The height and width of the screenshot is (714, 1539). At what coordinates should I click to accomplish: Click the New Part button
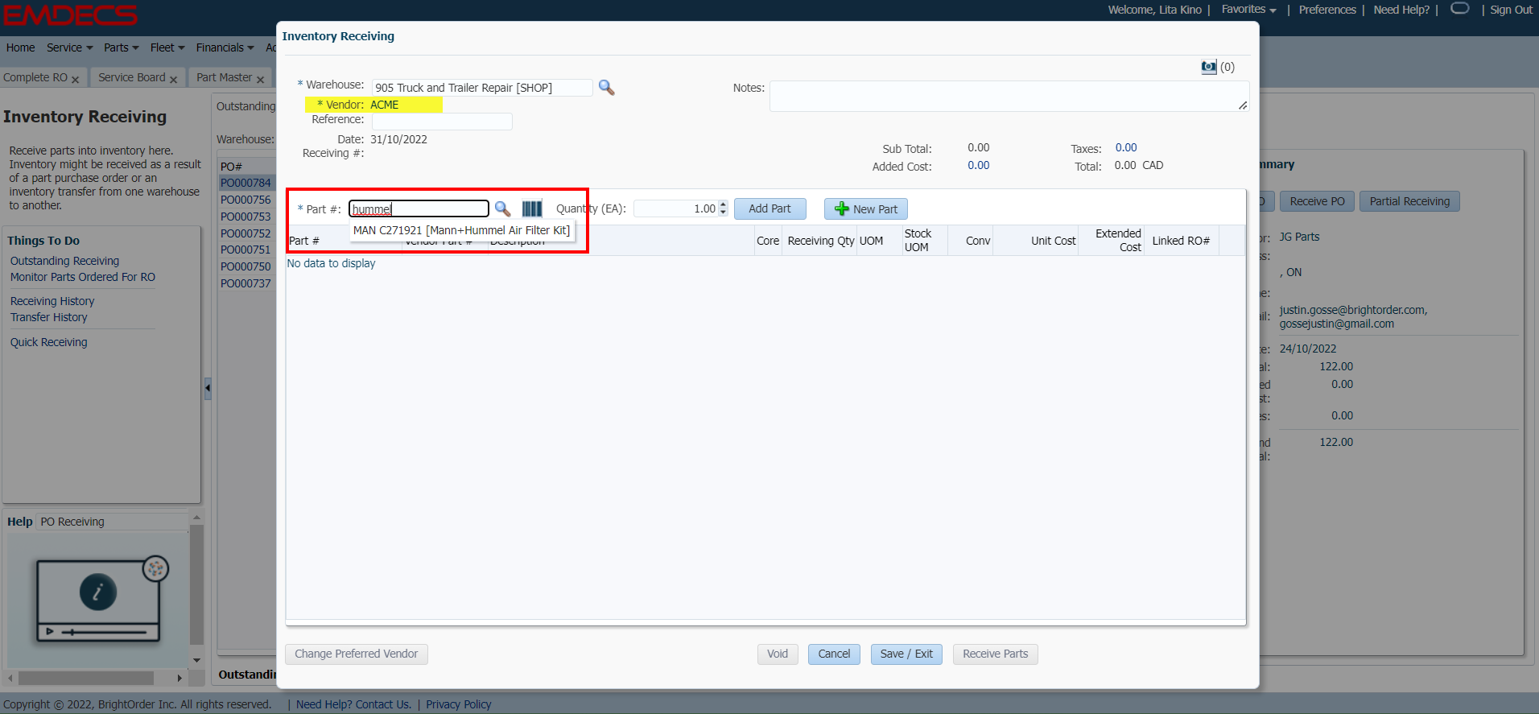point(866,209)
